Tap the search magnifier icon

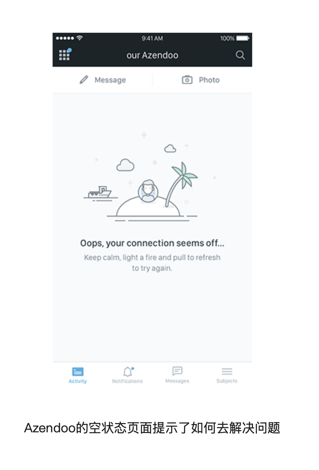point(240,55)
